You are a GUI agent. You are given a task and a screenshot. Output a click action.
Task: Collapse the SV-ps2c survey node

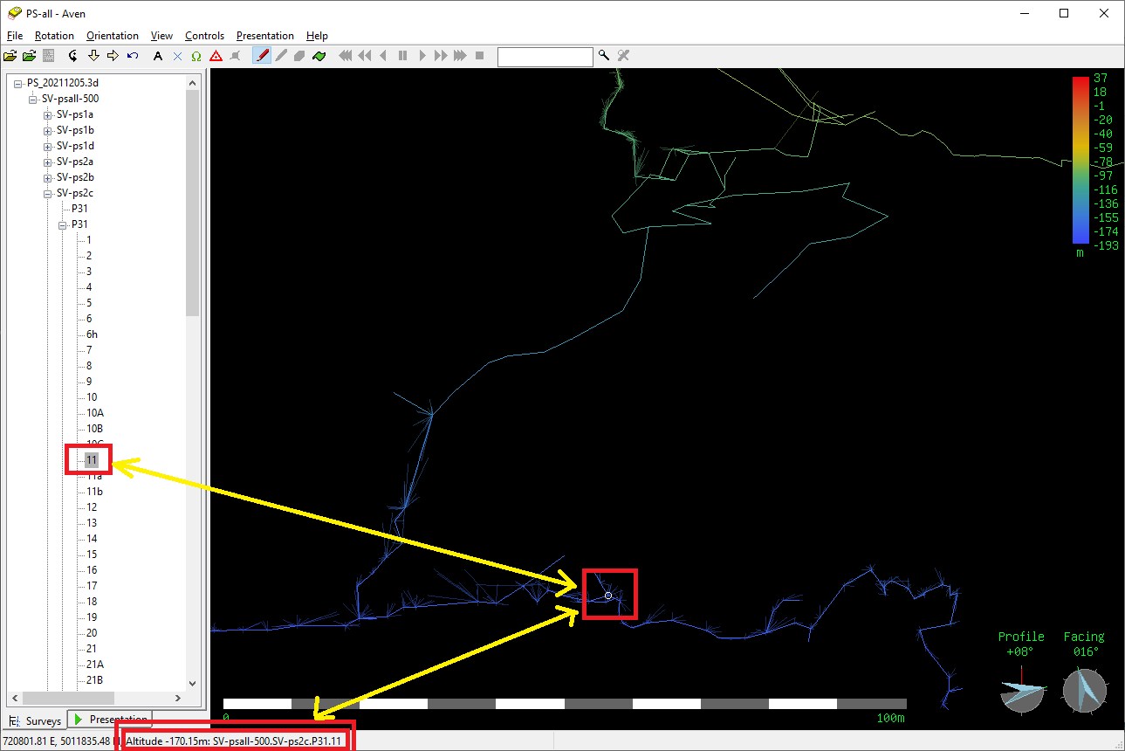pos(48,193)
